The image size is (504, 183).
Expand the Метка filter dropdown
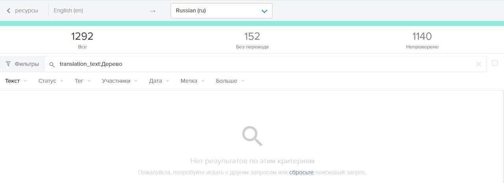[193, 81]
